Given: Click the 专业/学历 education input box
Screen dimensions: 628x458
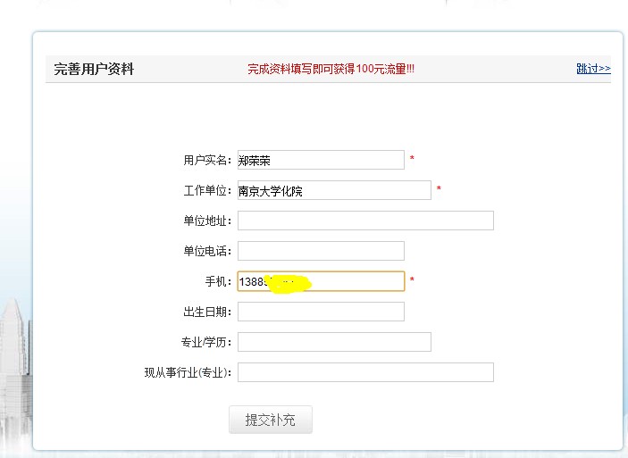Looking at the screenshot, I should [334, 342].
